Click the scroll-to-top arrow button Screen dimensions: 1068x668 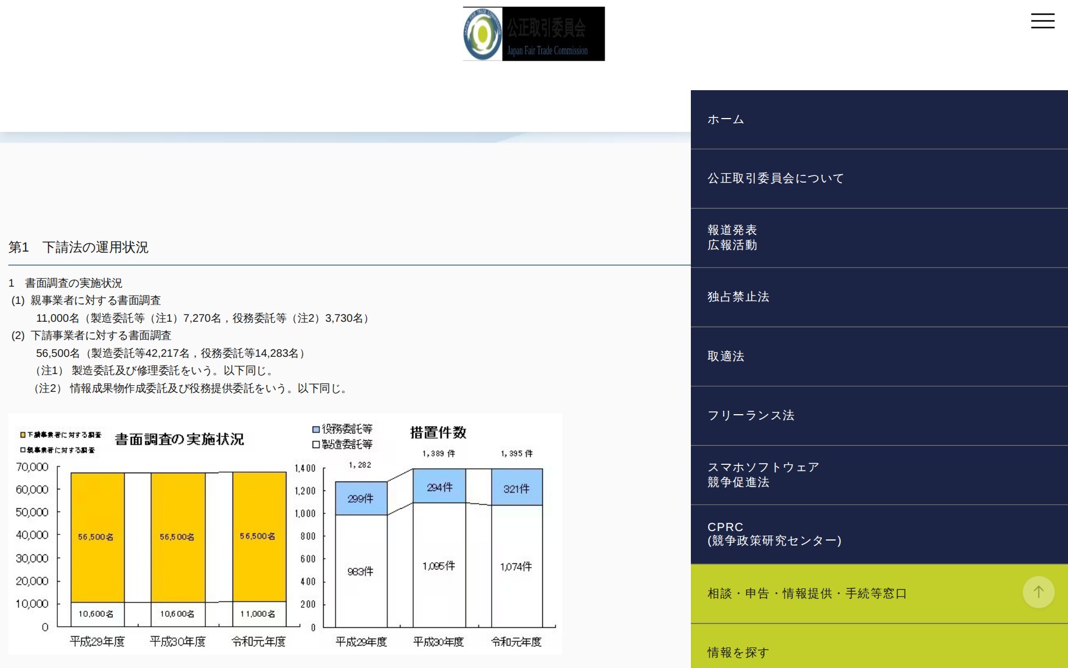[x=1038, y=592]
